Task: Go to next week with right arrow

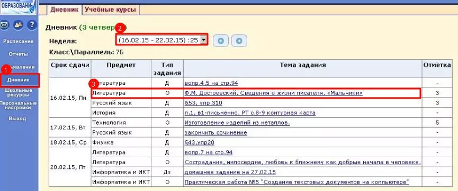Action: (x=239, y=41)
